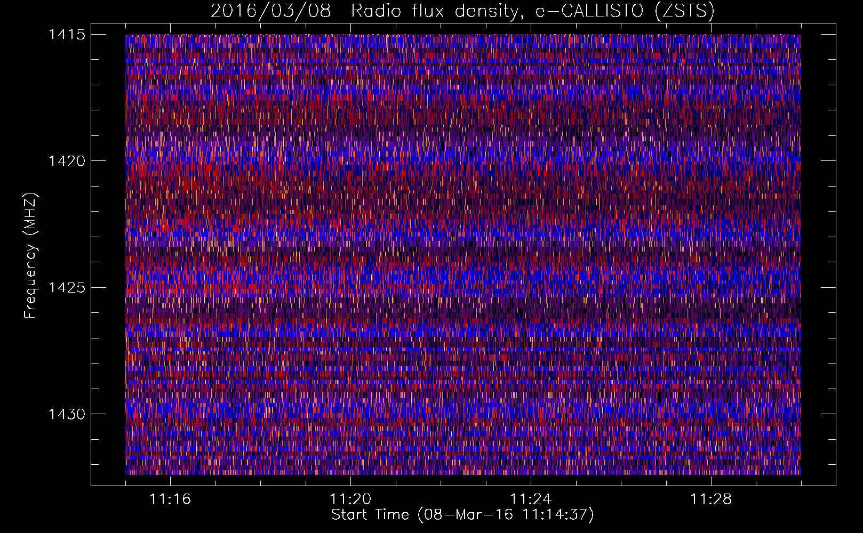Click the plot title '2016/03/08 Radio flux density, e-CALLISTO (ZSTS)'
Viewport: 863px width, 533px height.
(462, 11)
